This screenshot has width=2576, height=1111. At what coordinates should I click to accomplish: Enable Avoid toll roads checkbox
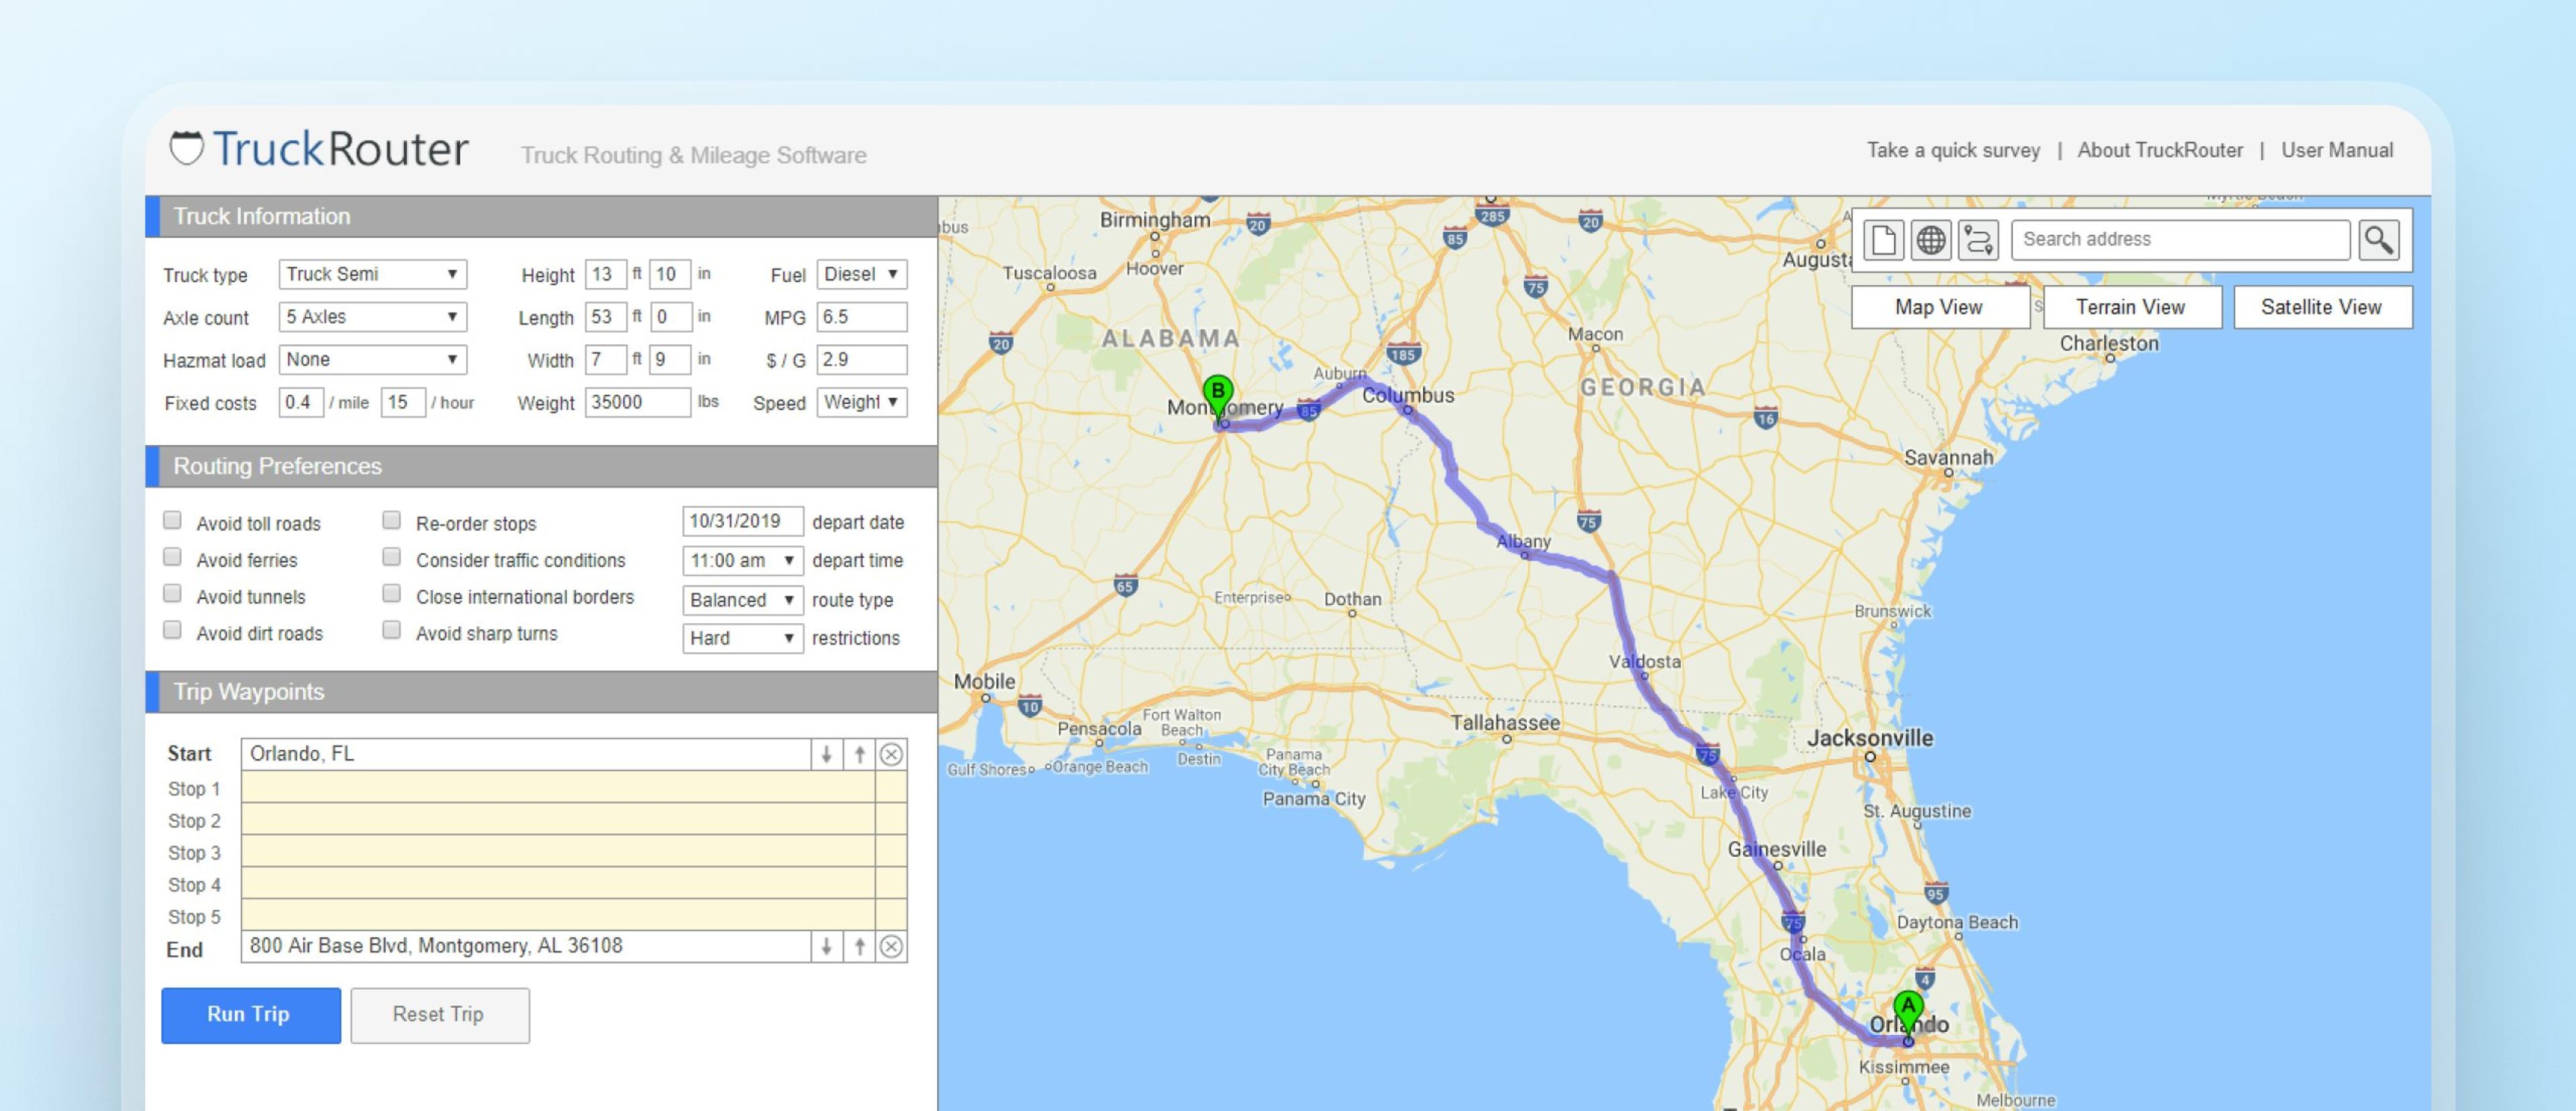(173, 521)
